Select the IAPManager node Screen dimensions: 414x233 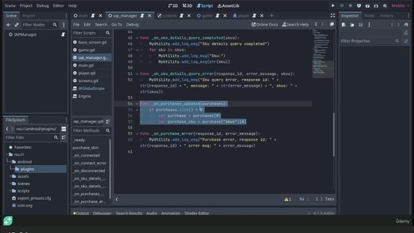click(25, 34)
